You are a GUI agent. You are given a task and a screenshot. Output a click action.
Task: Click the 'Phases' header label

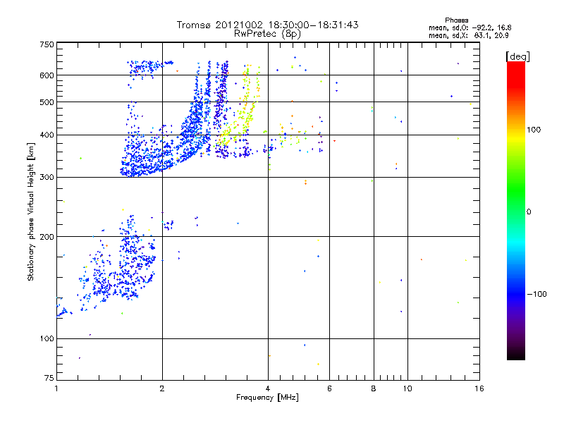pos(456,20)
